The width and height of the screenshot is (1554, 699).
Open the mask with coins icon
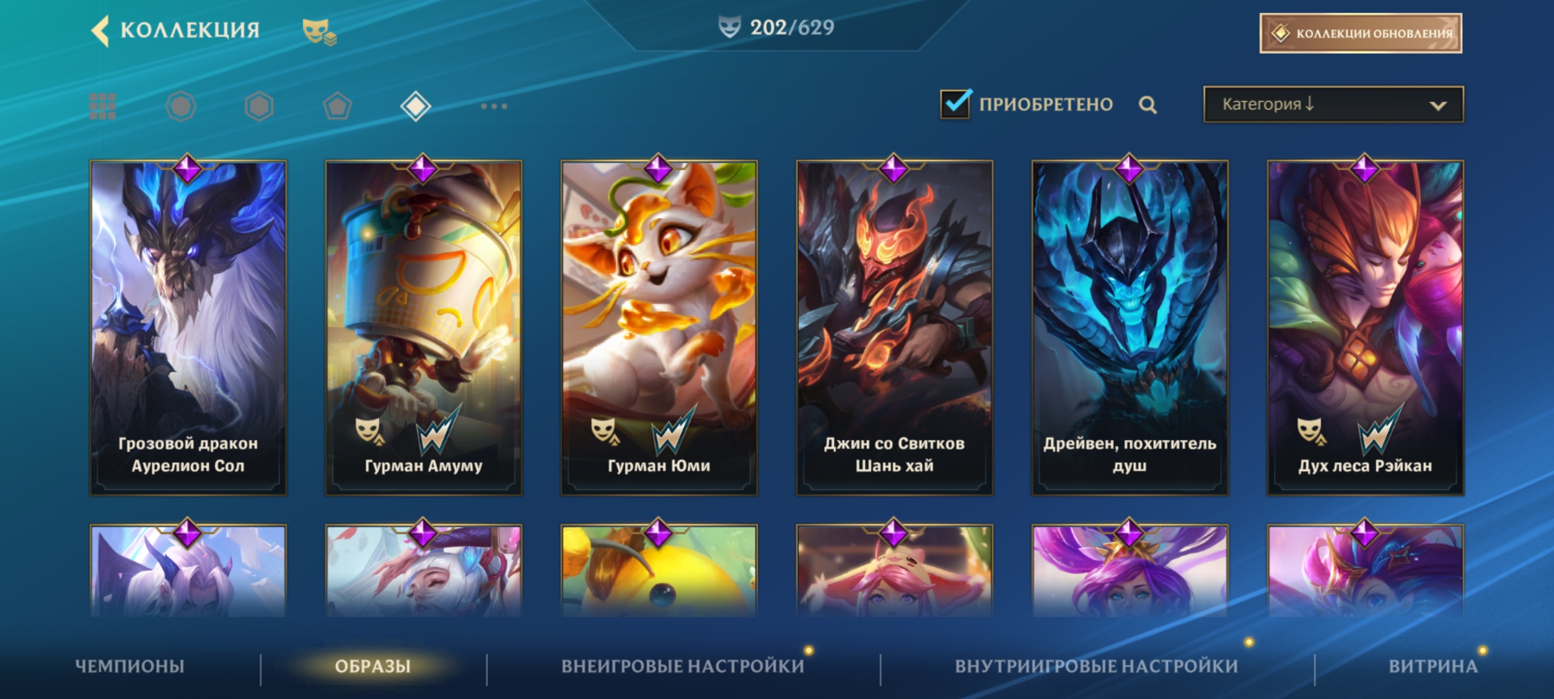[x=319, y=32]
